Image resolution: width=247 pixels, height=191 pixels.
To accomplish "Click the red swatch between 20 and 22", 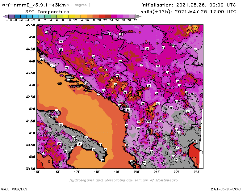I will pos(102,16).
